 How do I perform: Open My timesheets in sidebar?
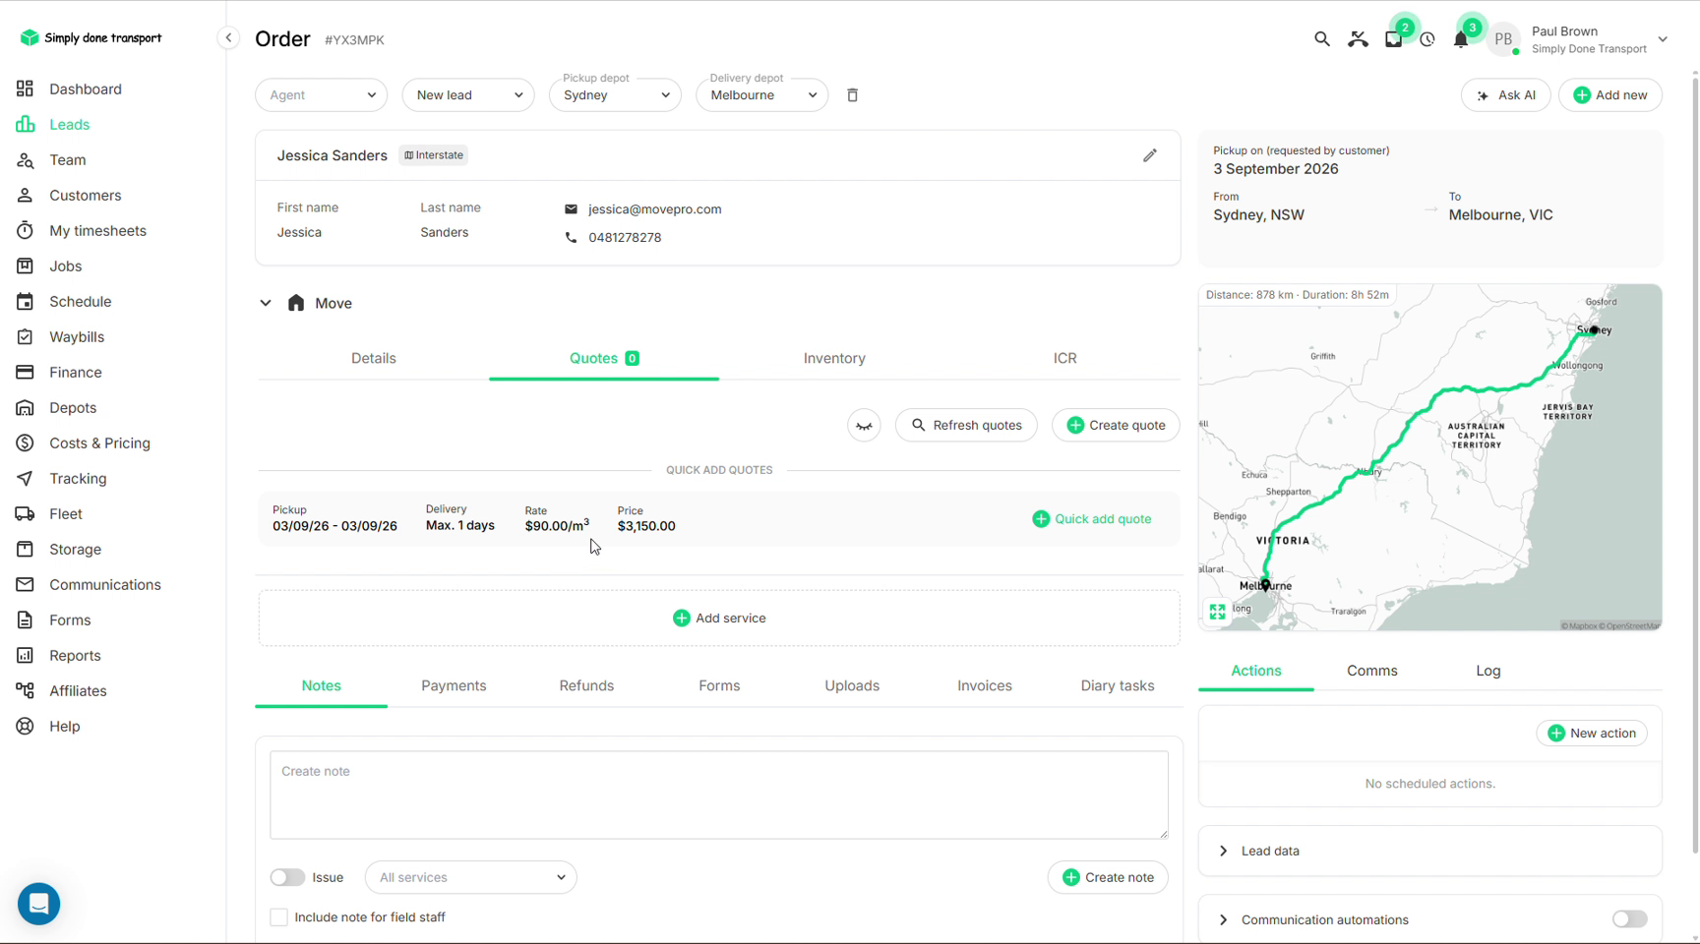tap(97, 231)
